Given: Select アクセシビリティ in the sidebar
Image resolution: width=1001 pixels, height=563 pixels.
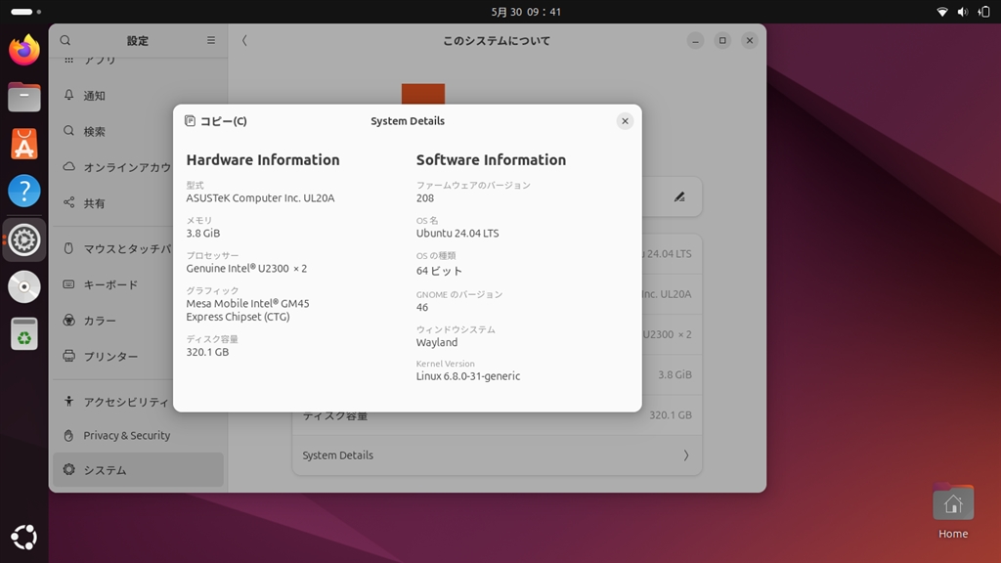Looking at the screenshot, I should (x=138, y=402).
